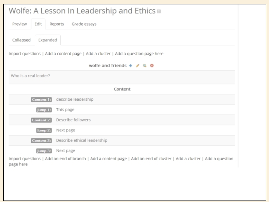Switch to the Reports tab
This screenshot has width=269, height=202.
pyautogui.click(x=57, y=24)
